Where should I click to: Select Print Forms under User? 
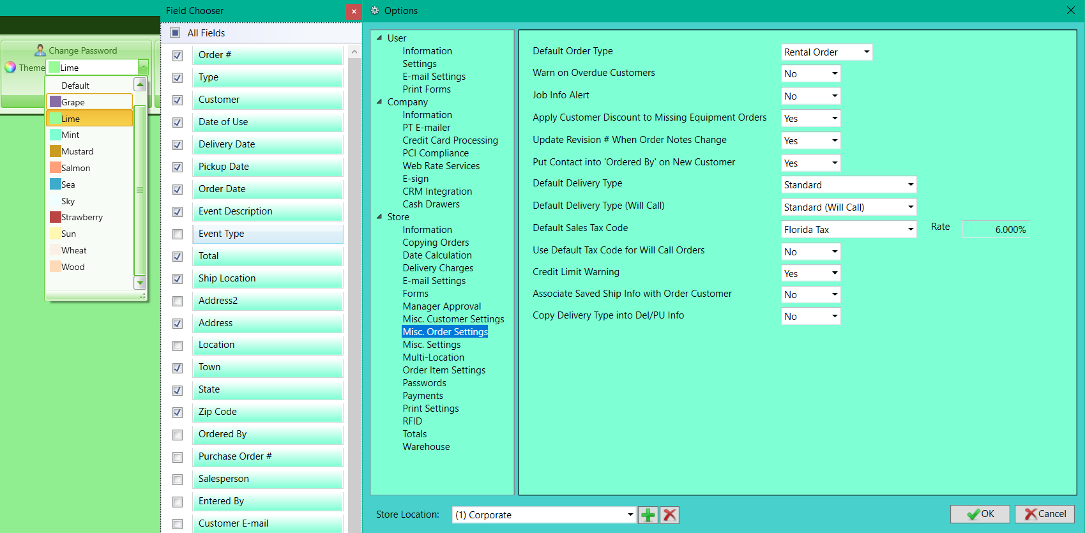(427, 89)
